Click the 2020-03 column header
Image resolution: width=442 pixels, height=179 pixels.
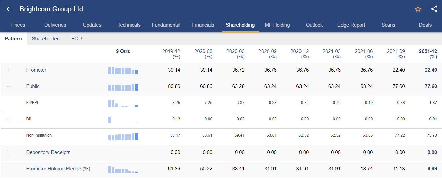pyautogui.click(x=203, y=54)
